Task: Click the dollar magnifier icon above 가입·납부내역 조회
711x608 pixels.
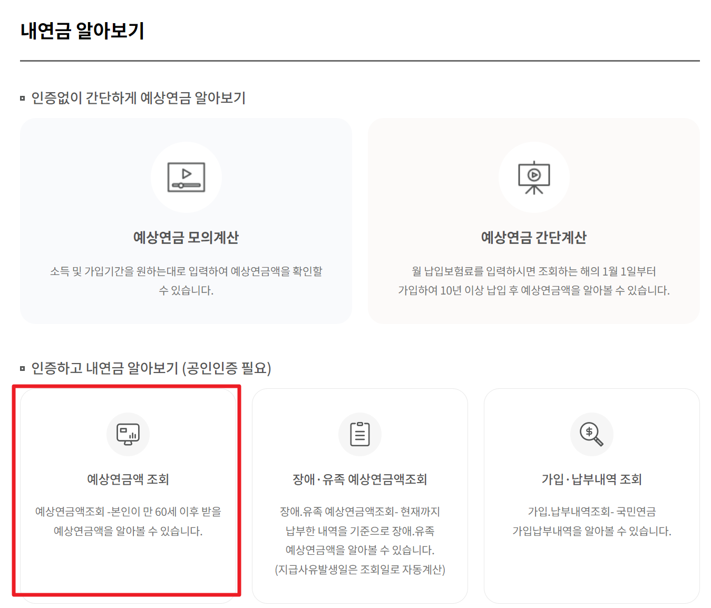Action: pyautogui.click(x=591, y=434)
